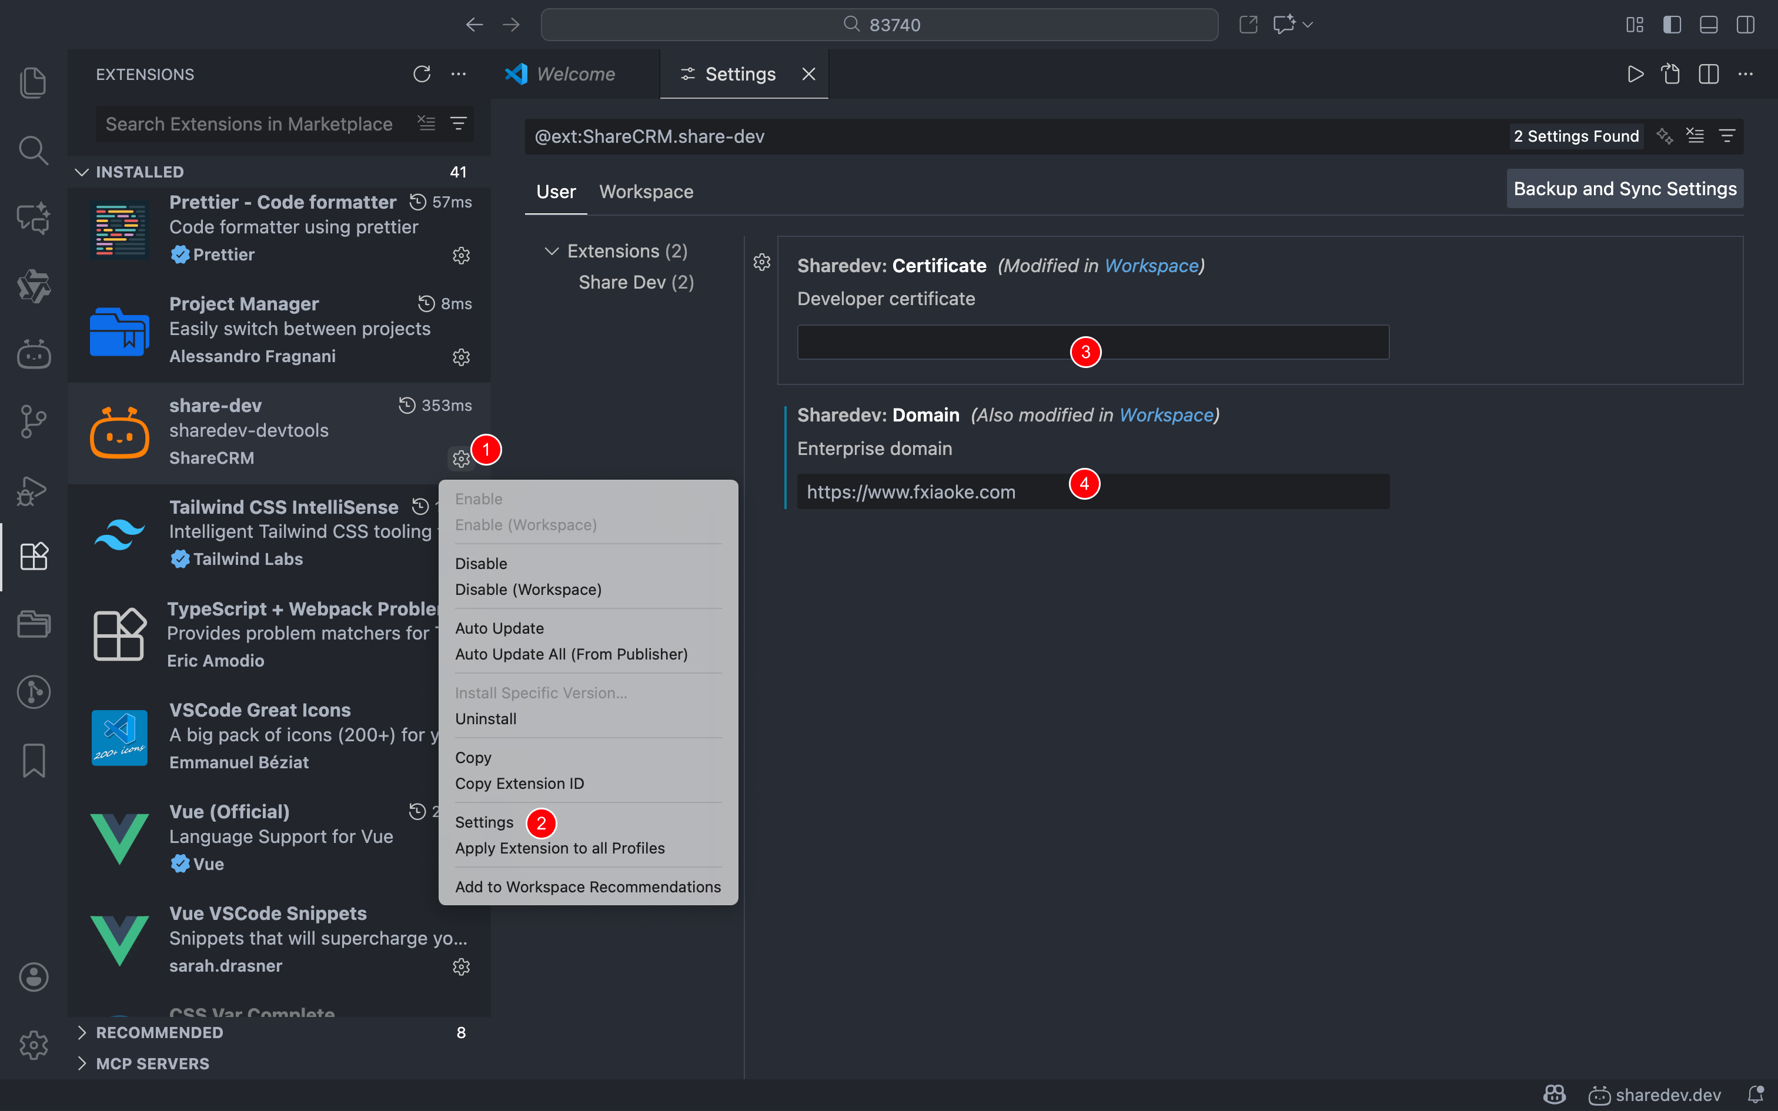Screen dimensions: 1778x1111
Task: Open Source Control view in activity bar
Action: (x=33, y=422)
